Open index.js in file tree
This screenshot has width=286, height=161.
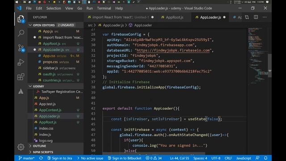(x=56, y=134)
